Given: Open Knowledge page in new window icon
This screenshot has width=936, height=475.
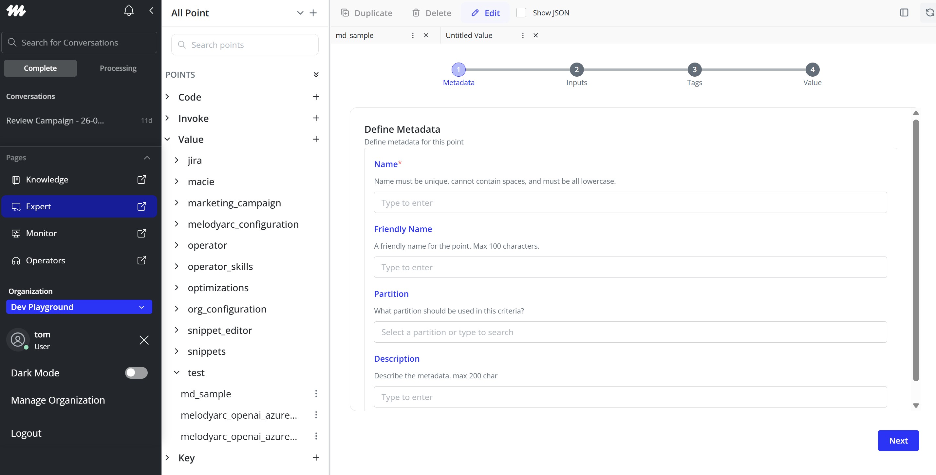Looking at the screenshot, I should pyautogui.click(x=142, y=180).
